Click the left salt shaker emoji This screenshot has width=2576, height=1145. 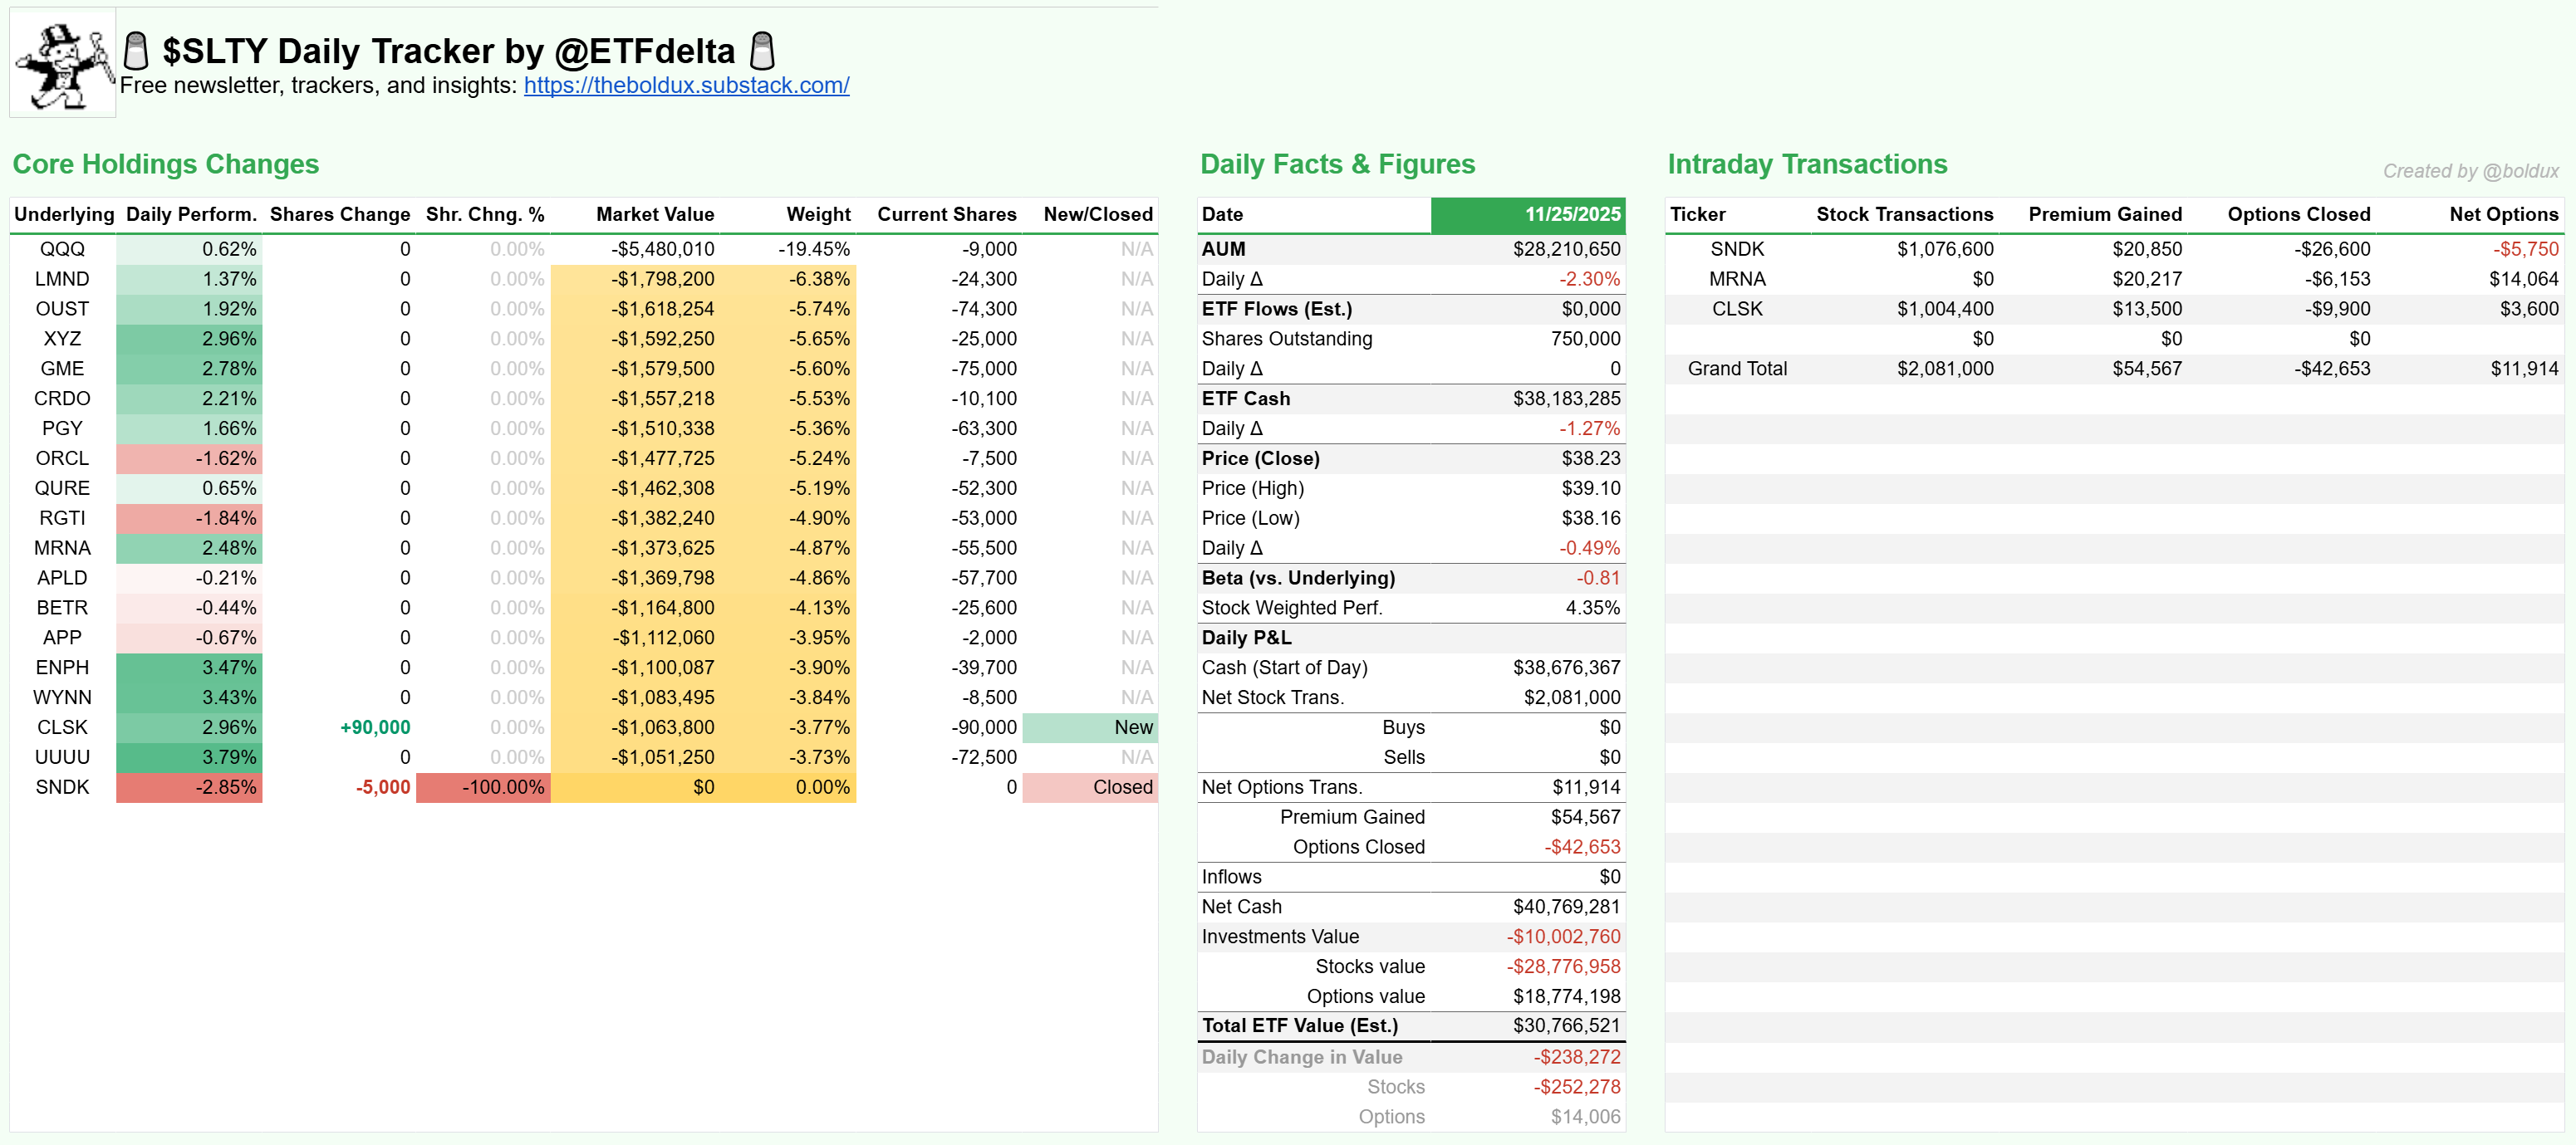click(x=136, y=51)
